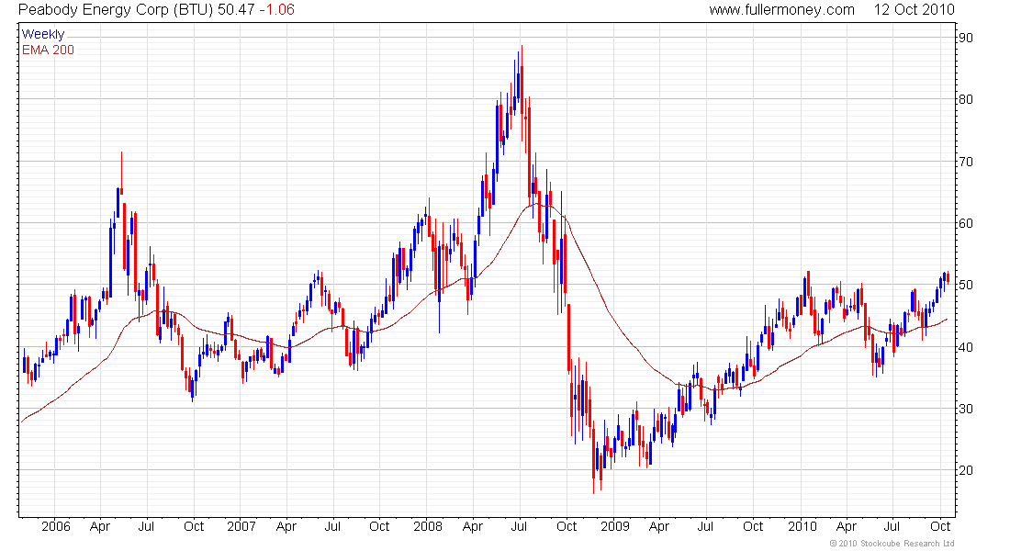Click the 20 price axis label
This screenshot has width=1010, height=551.
(966, 470)
